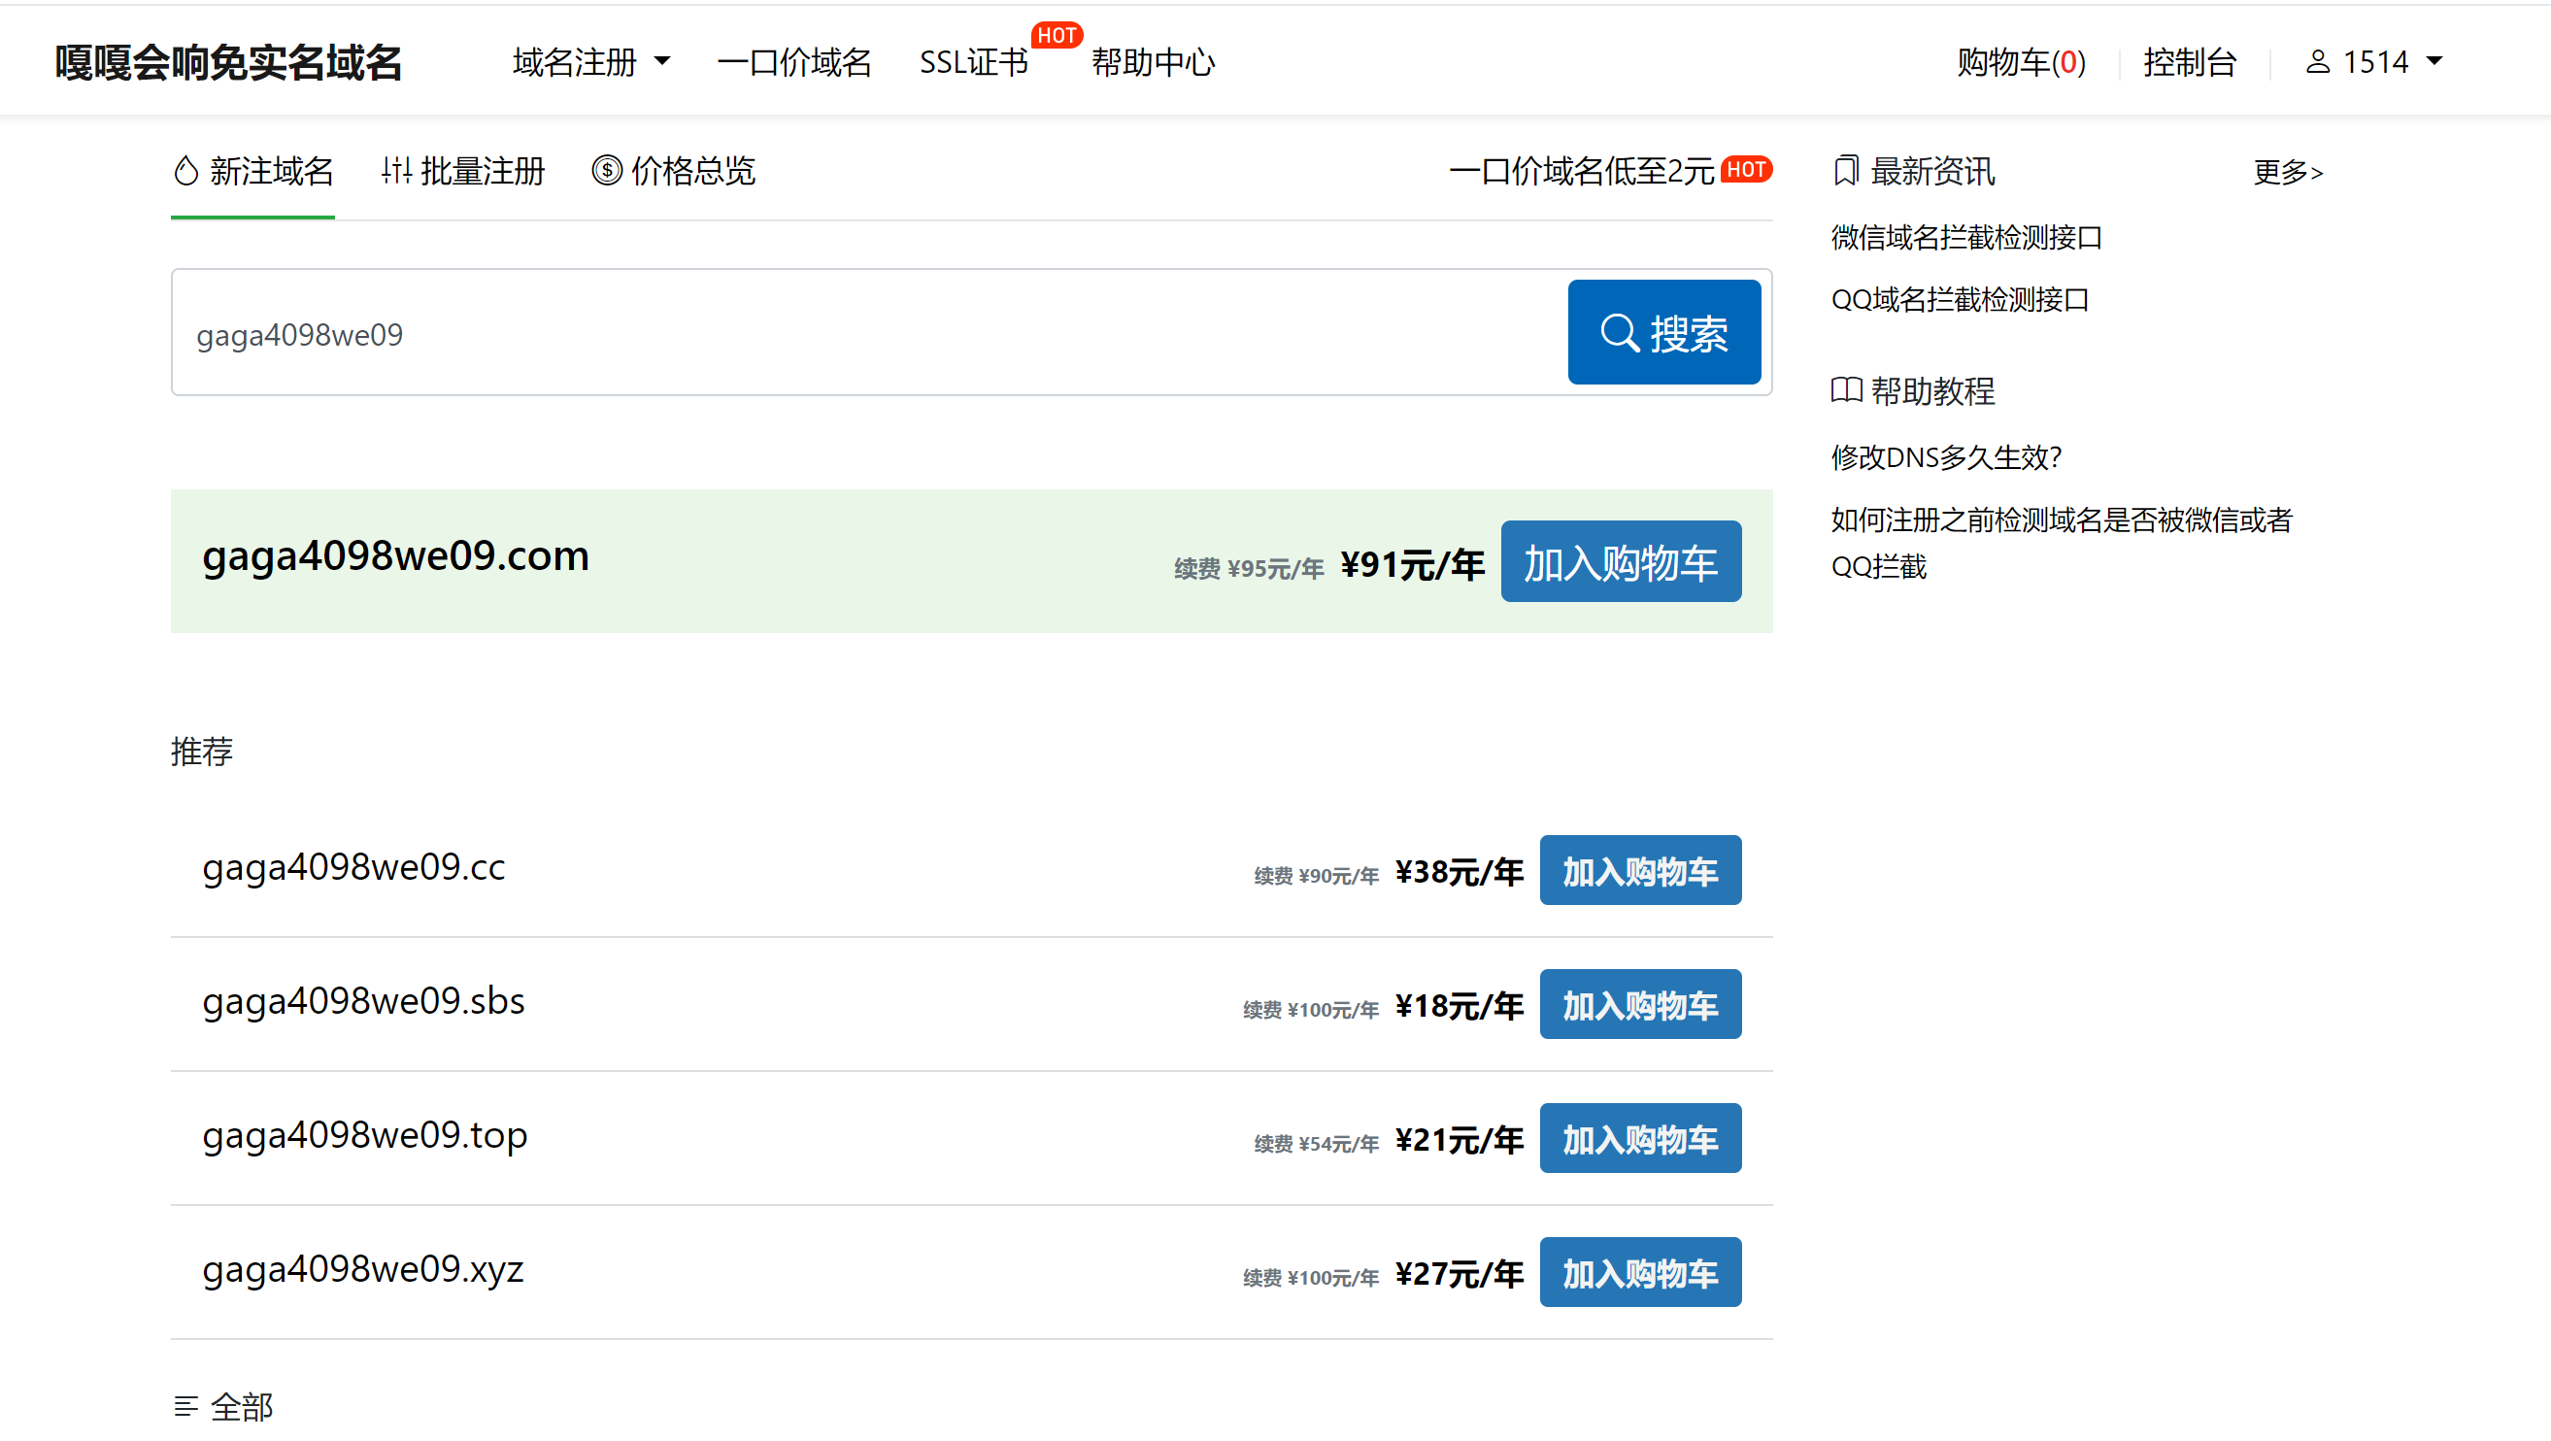Viewport: 2551px width, 1441px height.
Task: Click the gaga4098we09.com domain name
Action: tap(396, 555)
